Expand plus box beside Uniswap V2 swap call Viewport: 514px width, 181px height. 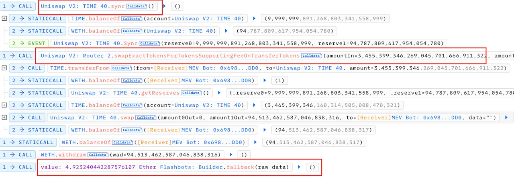tap(4, 118)
